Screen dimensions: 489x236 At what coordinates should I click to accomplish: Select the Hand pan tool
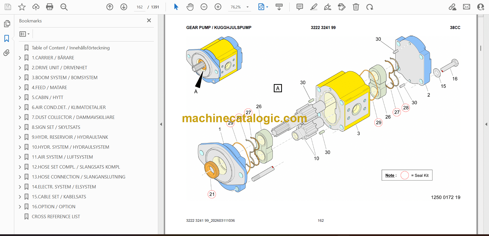190,7
